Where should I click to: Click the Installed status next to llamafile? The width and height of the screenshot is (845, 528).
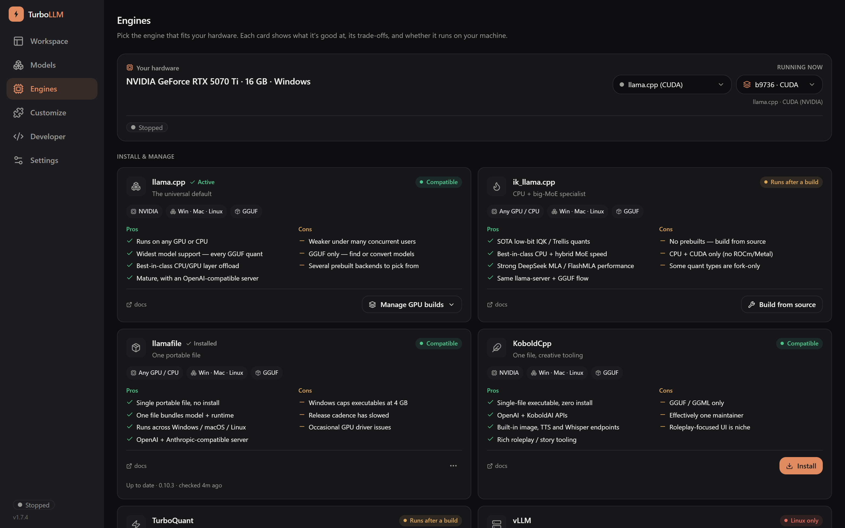coord(201,343)
